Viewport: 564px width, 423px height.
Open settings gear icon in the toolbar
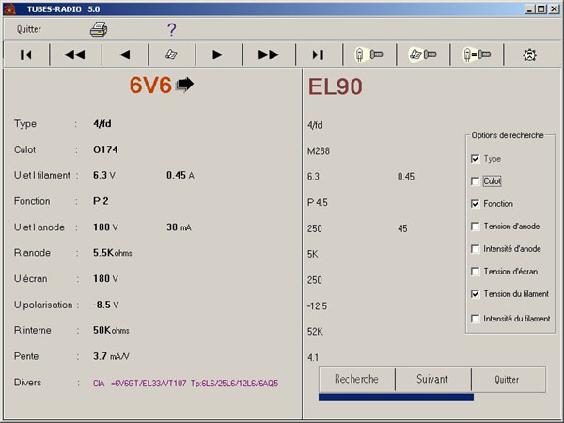coord(529,55)
